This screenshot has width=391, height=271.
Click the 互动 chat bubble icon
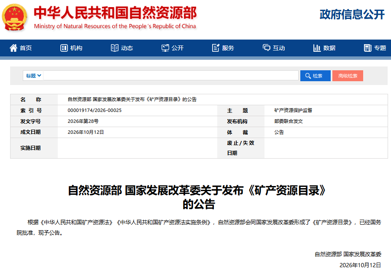point(266,48)
